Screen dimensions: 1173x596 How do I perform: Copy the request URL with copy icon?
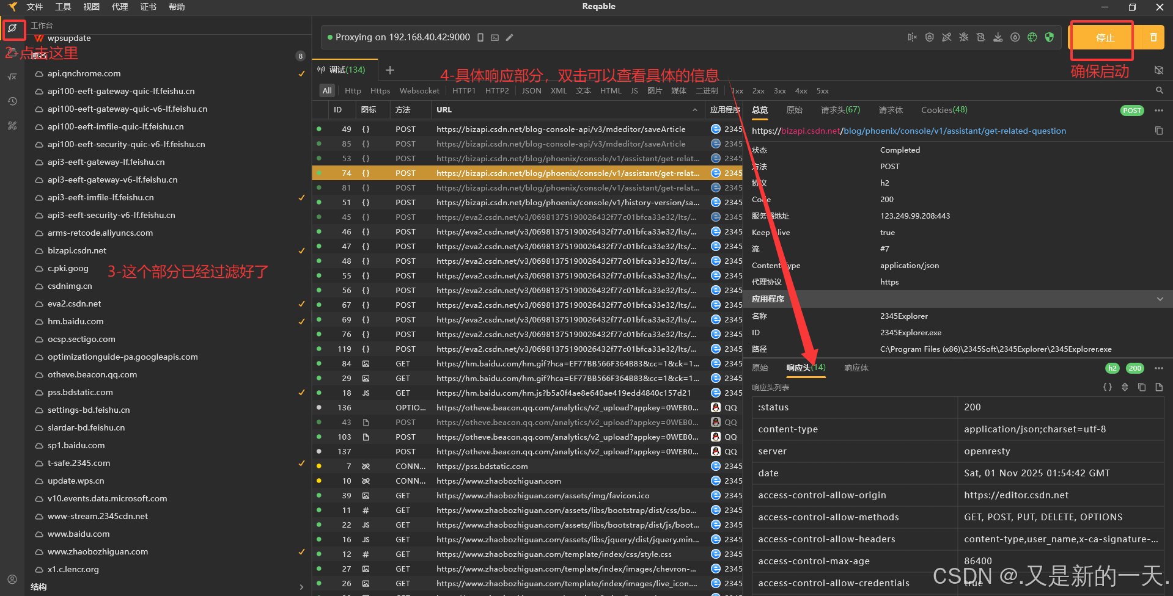(1158, 131)
